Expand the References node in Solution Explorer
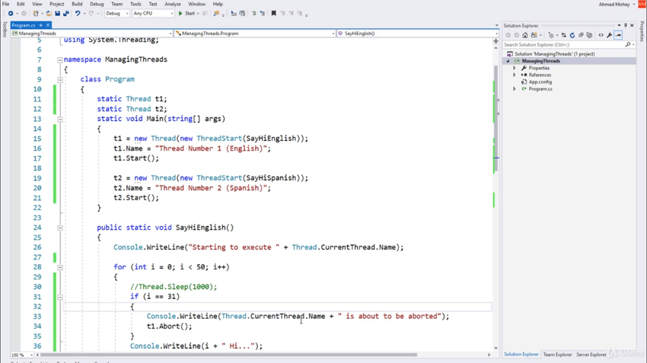 515,75
